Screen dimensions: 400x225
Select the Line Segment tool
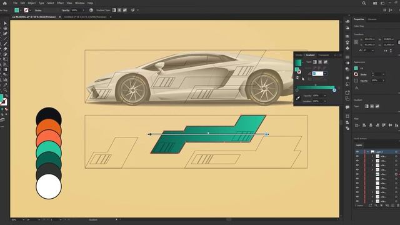click(6, 39)
